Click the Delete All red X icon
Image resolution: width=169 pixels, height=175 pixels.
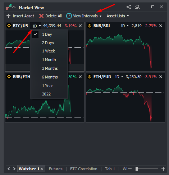(41, 16)
